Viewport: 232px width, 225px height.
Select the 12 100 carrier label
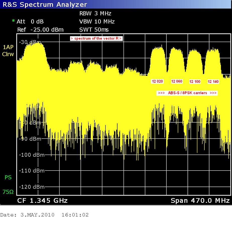point(195,82)
